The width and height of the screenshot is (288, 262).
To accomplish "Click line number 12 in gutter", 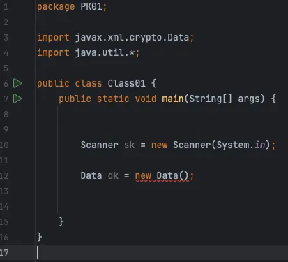I will [x=4, y=175].
